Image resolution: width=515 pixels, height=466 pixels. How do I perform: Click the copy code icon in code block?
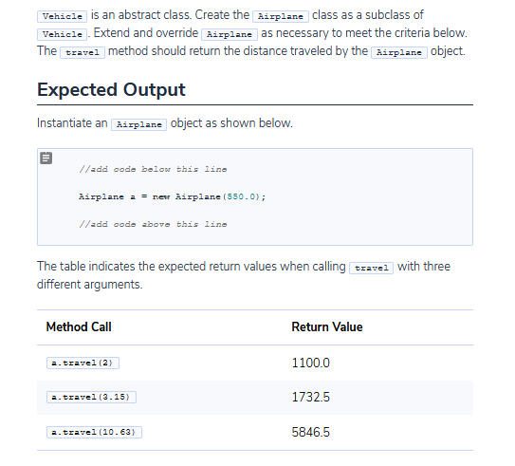point(46,158)
